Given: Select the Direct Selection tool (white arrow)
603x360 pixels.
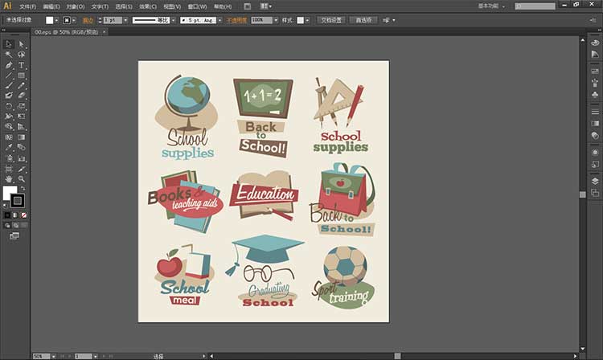Looking at the screenshot, I should click(x=21, y=44).
